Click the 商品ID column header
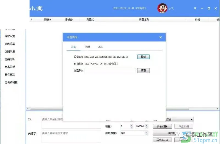 [x=90, y=19]
